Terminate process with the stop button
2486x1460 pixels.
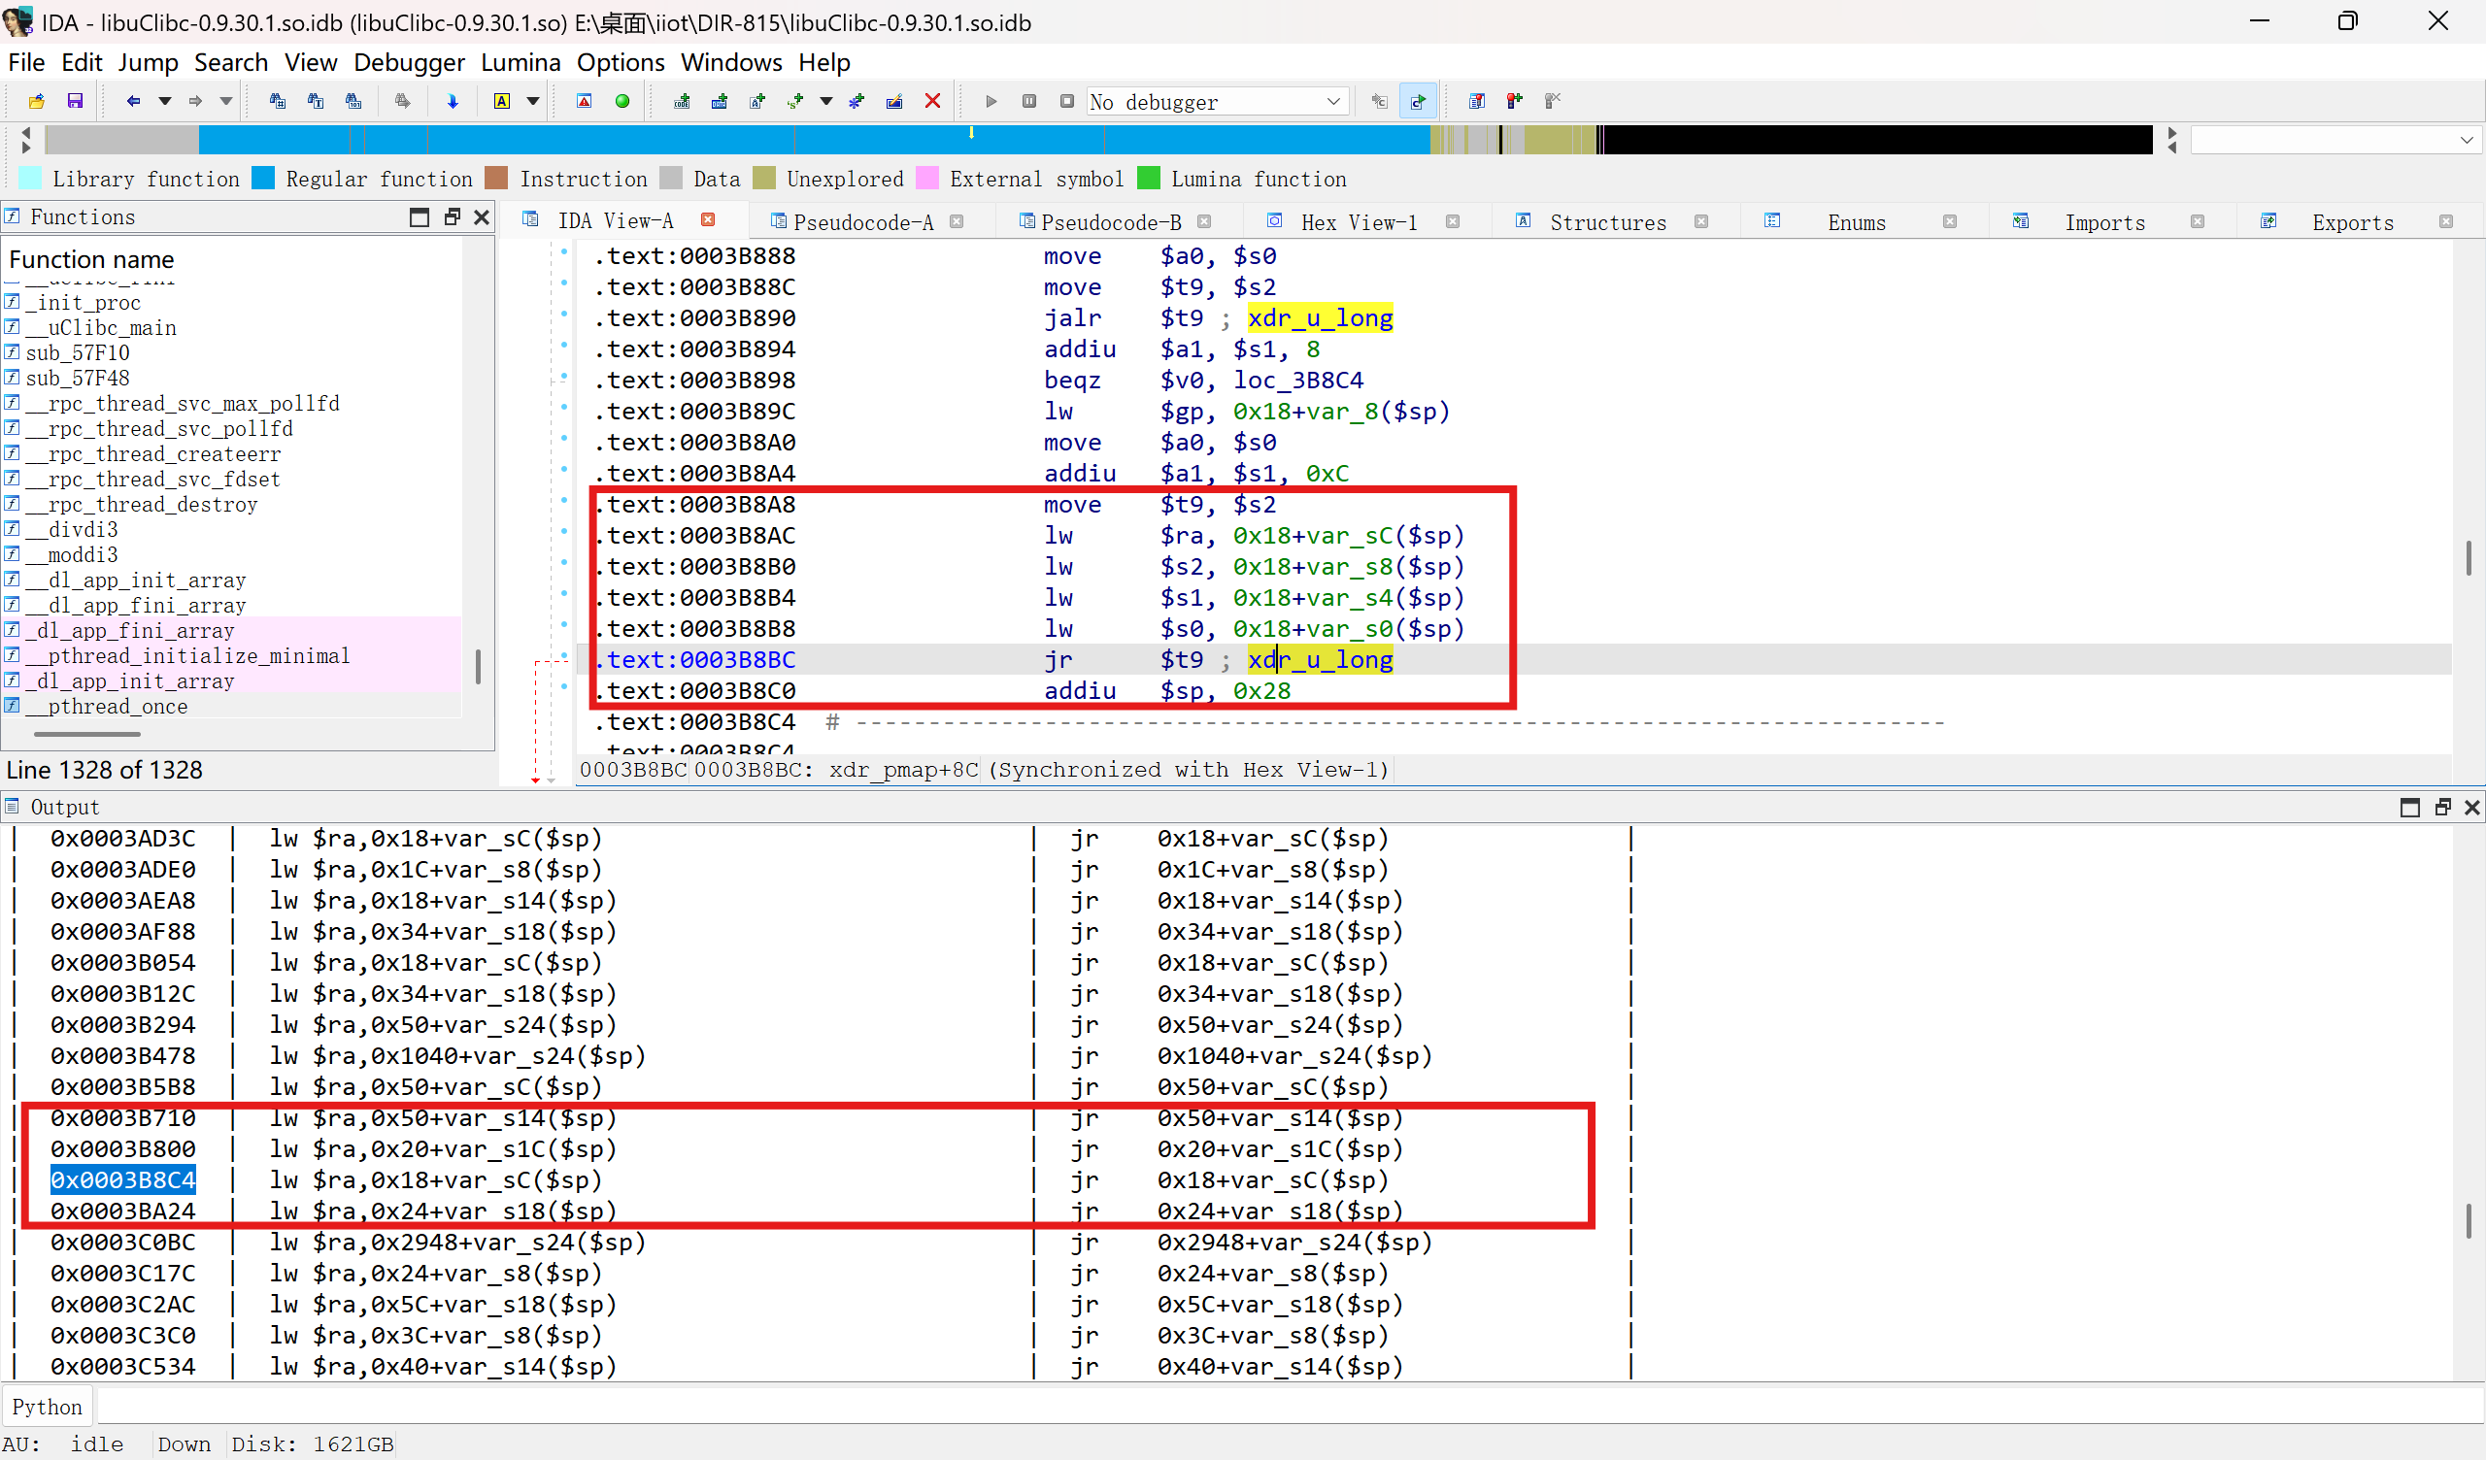(x=1066, y=102)
